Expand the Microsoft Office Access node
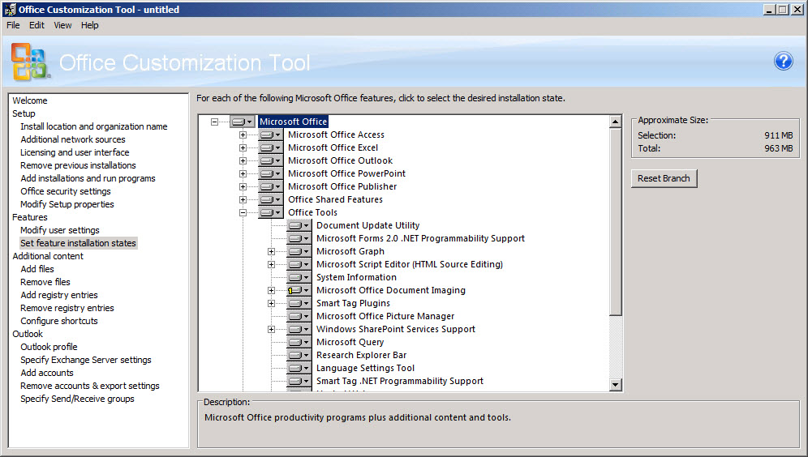808x457 pixels. tap(243, 135)
